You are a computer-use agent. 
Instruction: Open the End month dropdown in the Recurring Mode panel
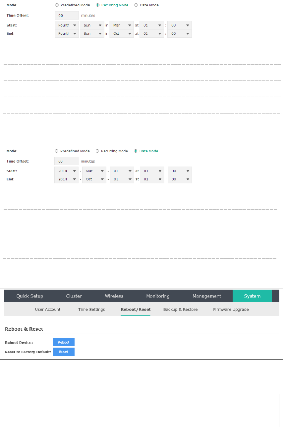pyautogui.click(x=122, y=33)
